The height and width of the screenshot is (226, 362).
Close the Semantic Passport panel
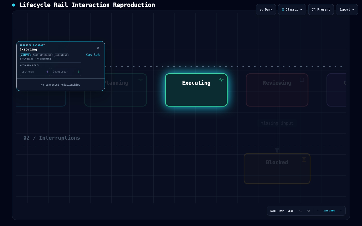click(98, 48)
